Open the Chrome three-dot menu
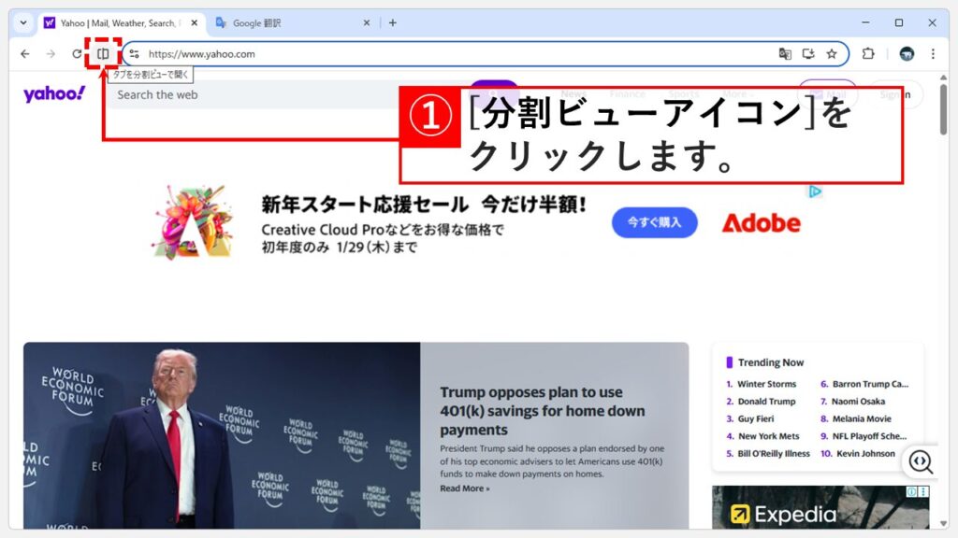The height and width of the screenshot is (538, 958). [x=933, y=54]
